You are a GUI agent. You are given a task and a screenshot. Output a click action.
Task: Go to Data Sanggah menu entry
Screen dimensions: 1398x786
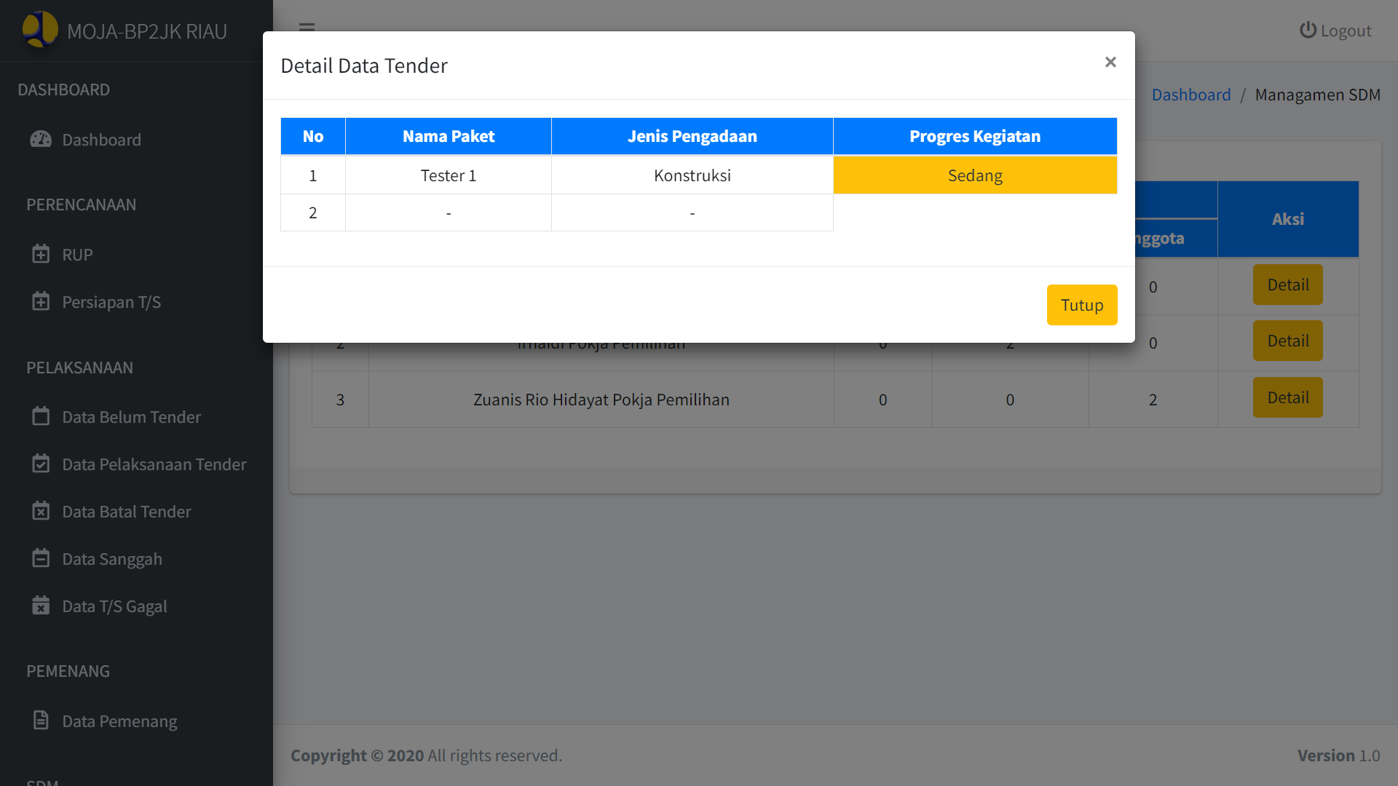pyautogui.click(x=111, y=559)
